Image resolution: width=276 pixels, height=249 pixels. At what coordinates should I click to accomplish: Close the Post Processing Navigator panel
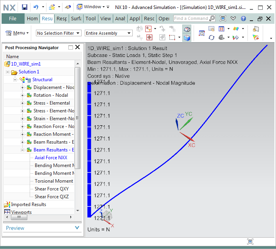(x=77, y=47)
